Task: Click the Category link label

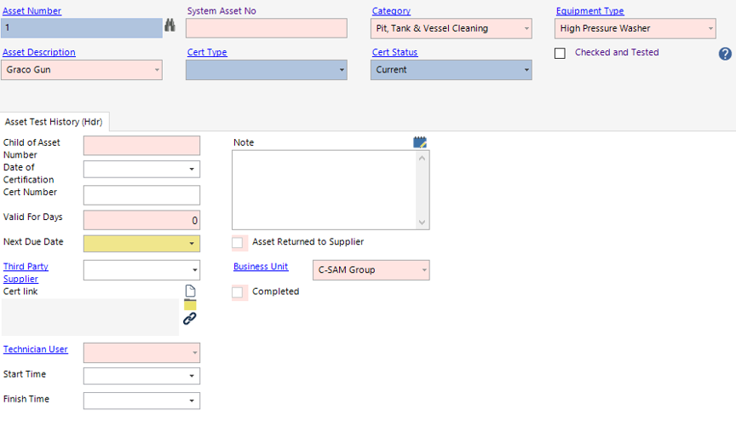Action: [391, 11]
